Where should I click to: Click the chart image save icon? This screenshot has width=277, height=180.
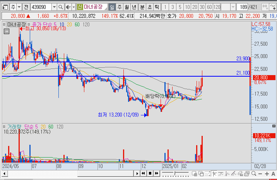(247, 174)
